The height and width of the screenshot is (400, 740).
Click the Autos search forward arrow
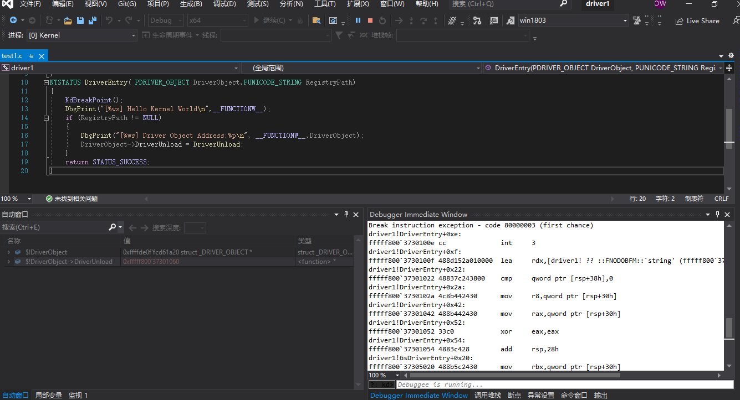145,227
